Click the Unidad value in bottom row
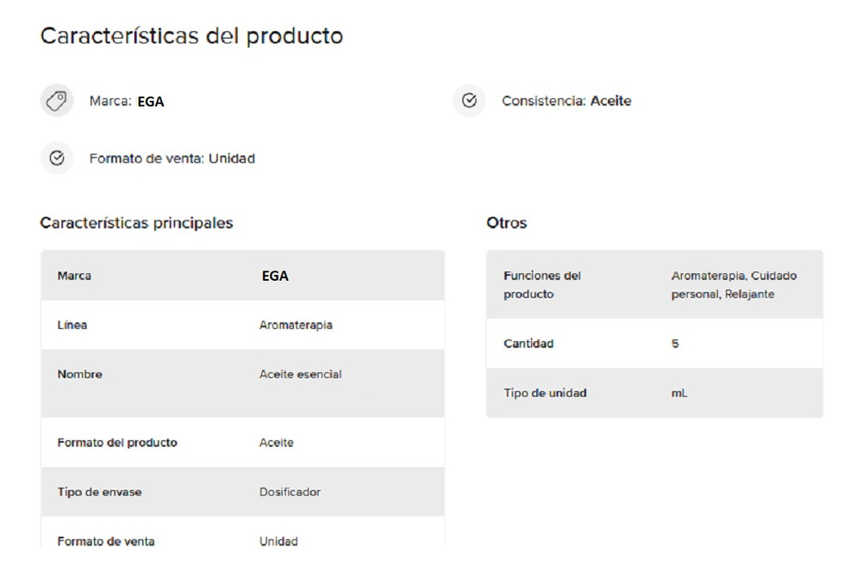 point(278,541)
